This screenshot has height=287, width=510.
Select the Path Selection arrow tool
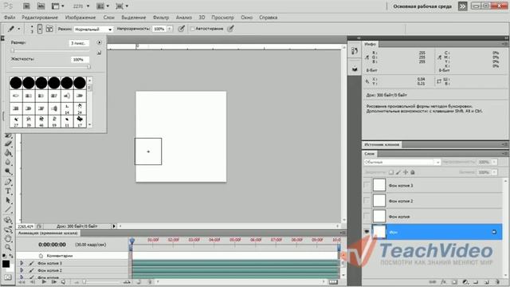pos(8,200)
